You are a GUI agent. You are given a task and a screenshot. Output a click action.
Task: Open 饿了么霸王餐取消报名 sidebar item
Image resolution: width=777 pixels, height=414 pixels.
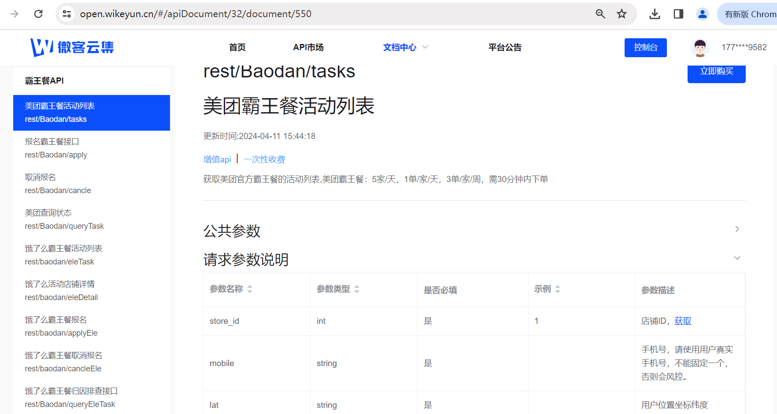coord(92,362)
